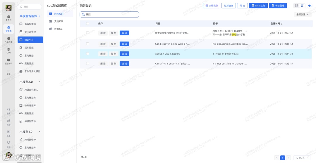Delete the 'Can I study in China' row

coord(103,44)
